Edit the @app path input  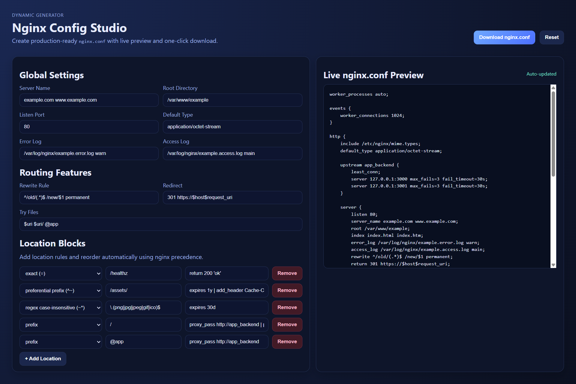point(143,342)
